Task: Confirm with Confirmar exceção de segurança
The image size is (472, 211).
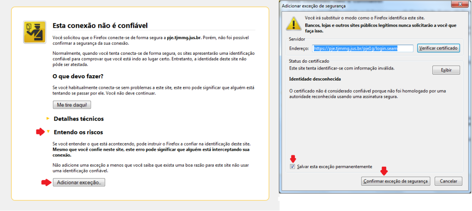Action: 395,181
